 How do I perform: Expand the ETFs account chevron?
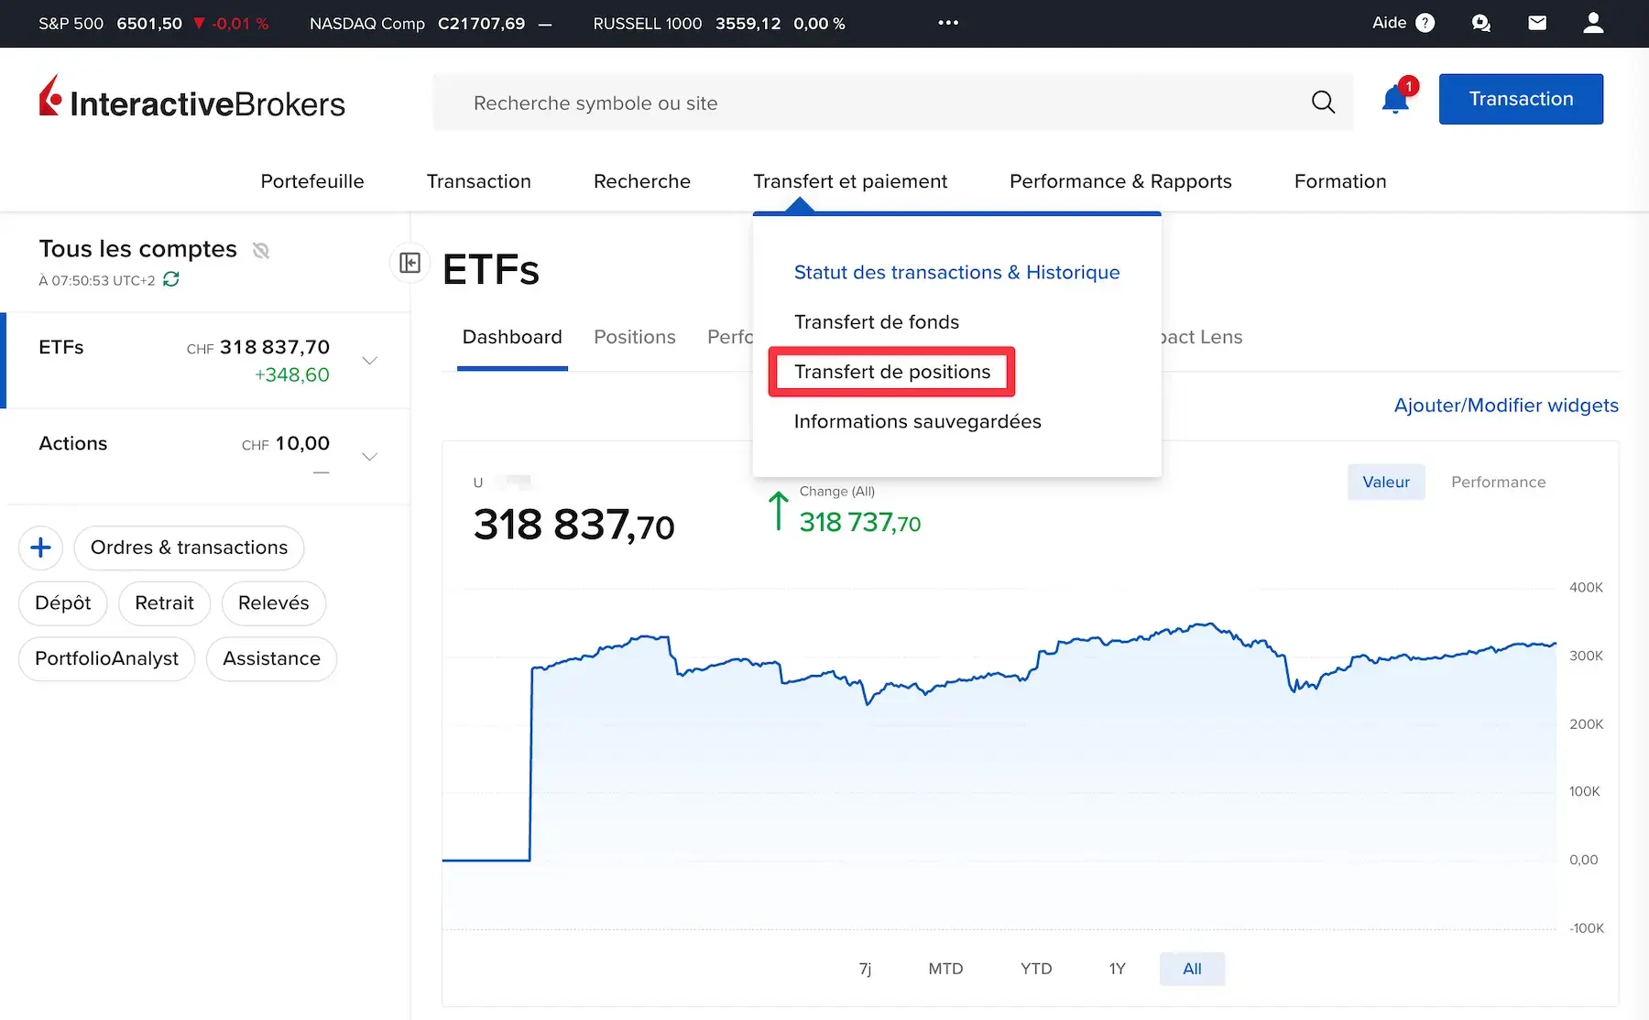pyautogui.click(x=370, y=361)
